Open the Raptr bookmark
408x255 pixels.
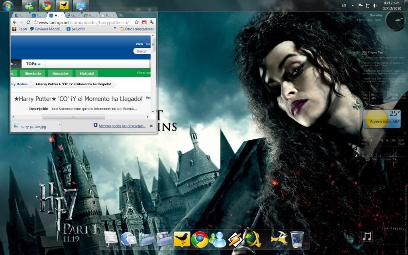pos(20,29)
